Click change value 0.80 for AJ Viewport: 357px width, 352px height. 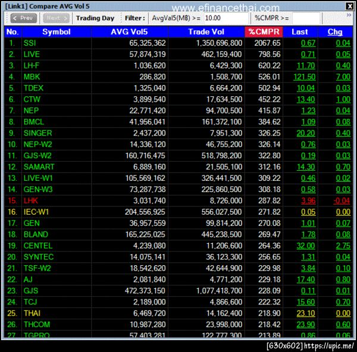[x=343, y=279]
